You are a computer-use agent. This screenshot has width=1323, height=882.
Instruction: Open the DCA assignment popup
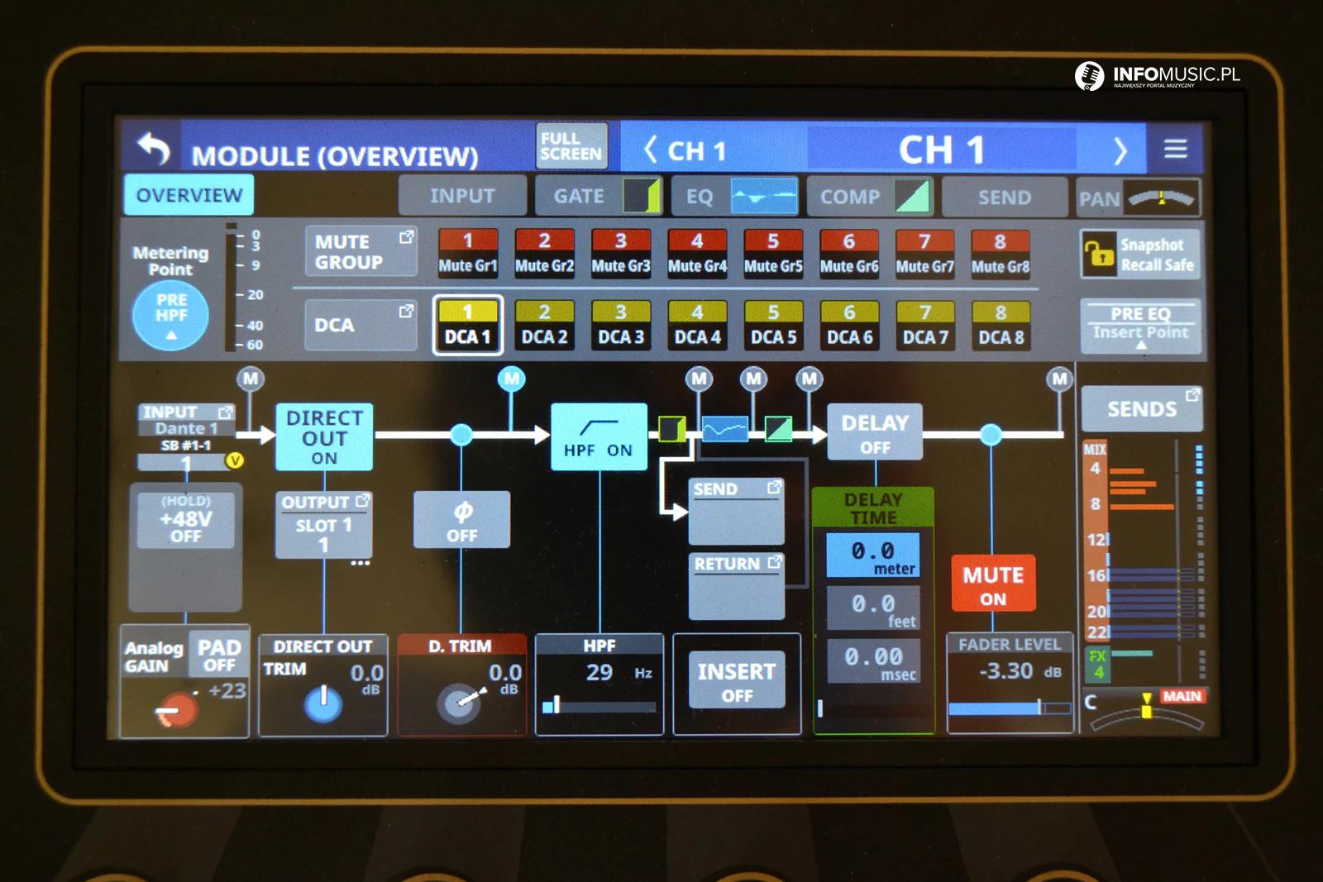(x=361, y=325)
